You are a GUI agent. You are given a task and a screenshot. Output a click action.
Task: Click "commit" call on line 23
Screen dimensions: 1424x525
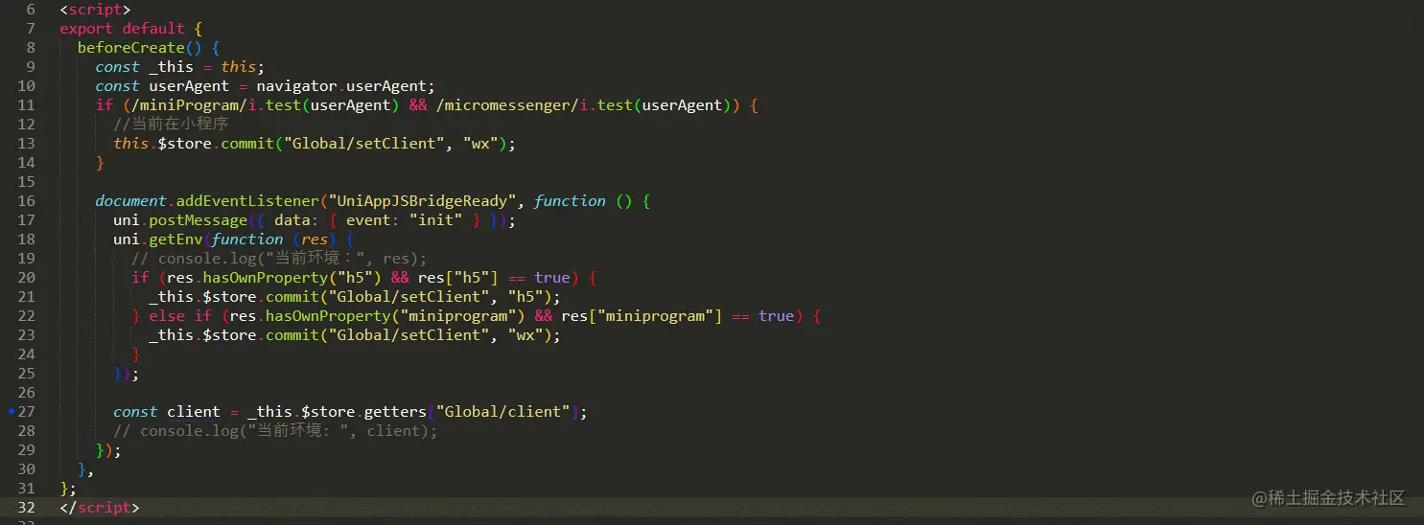point(292,335)
